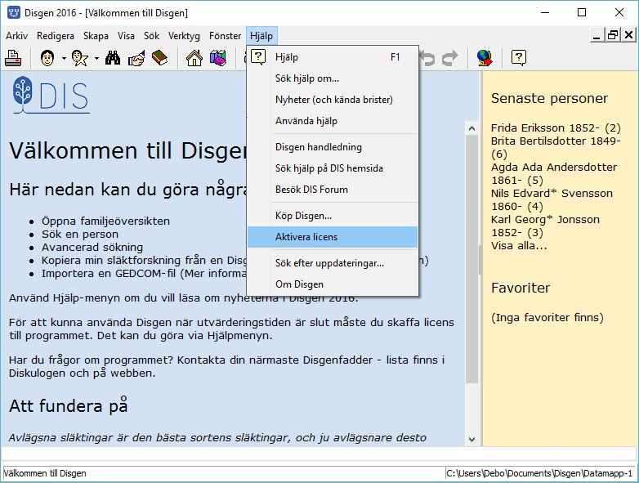Click the redo arrow icon

(450, 58)
